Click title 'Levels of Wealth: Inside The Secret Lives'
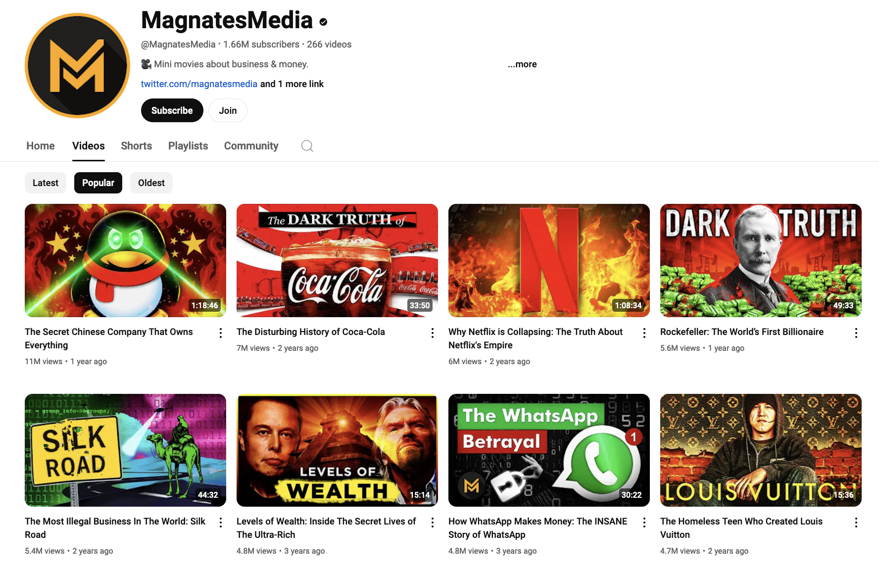 [327, 528]
